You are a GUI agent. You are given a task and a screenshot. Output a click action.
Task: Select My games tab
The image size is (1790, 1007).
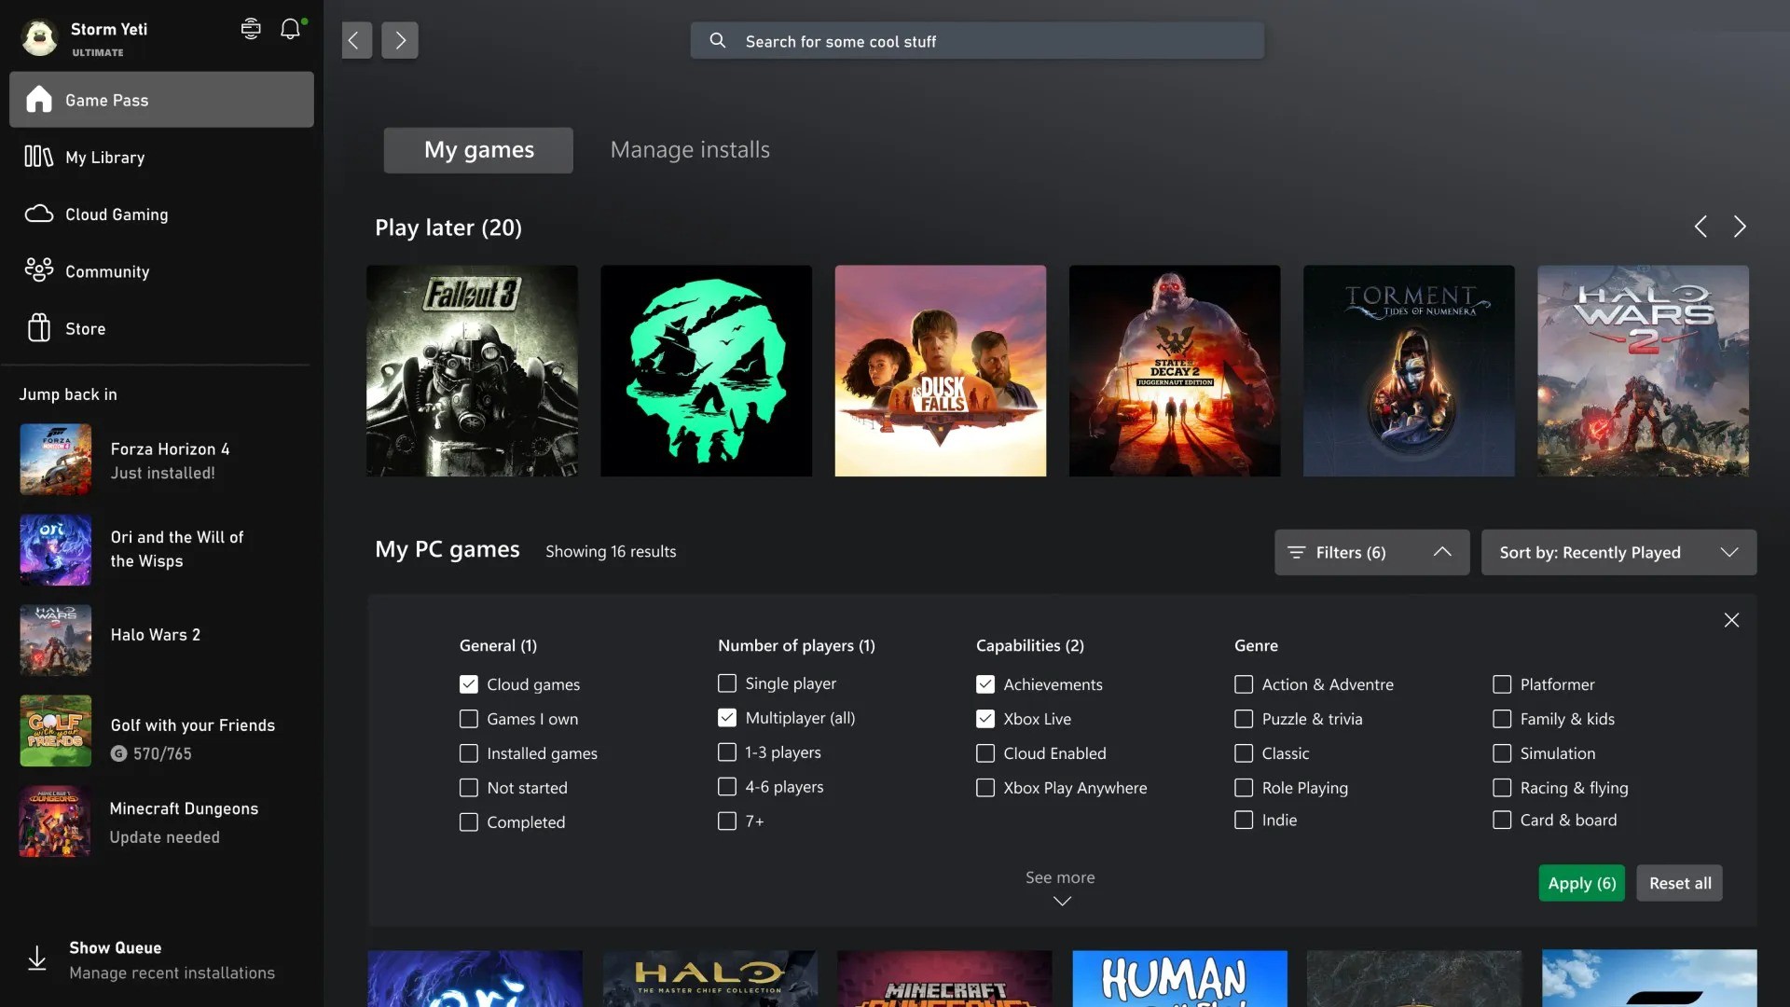coord(479,150)
